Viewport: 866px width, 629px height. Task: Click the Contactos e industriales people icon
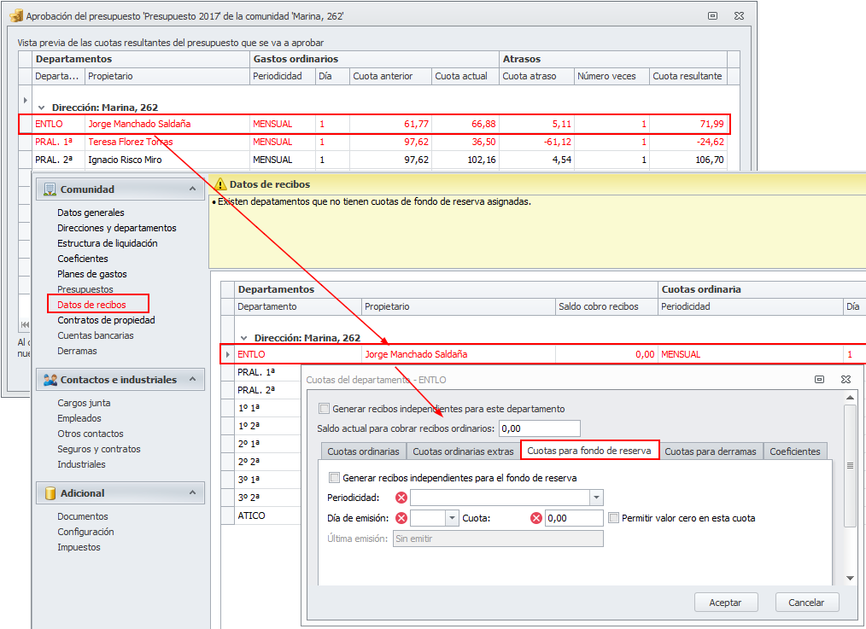(50, 380)
